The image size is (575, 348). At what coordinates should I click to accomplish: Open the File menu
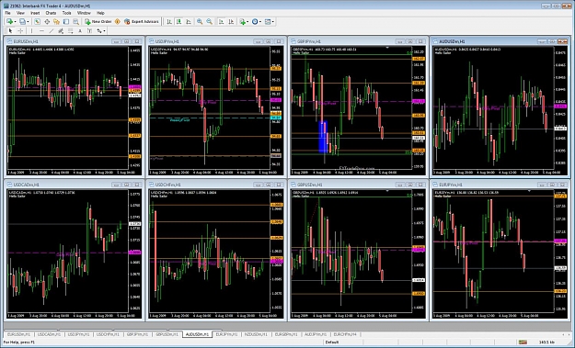click(x=7, y=13)
